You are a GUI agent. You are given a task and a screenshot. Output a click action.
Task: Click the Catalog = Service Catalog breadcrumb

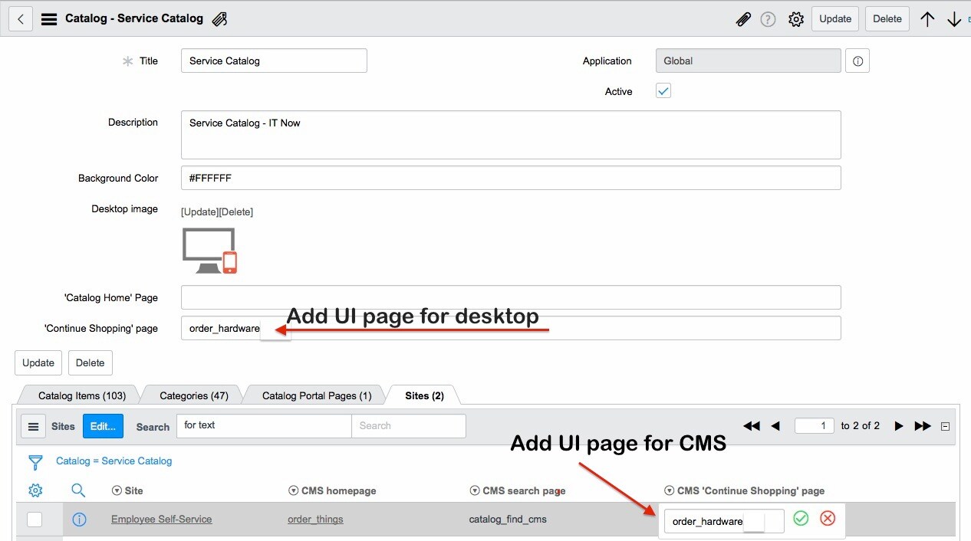pos(114,461)
